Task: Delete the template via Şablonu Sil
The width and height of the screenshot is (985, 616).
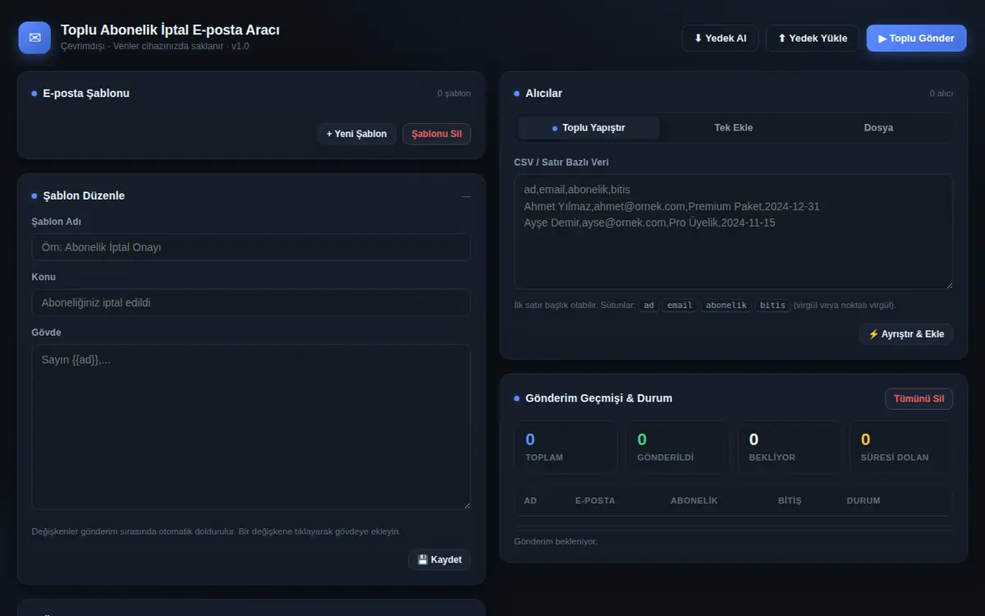Action: pos(437,134)
